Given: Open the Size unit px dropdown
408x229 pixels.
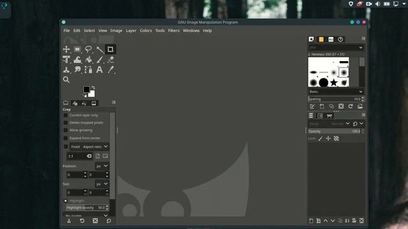Looking at the screenshot, I should (x=102, y=184).
